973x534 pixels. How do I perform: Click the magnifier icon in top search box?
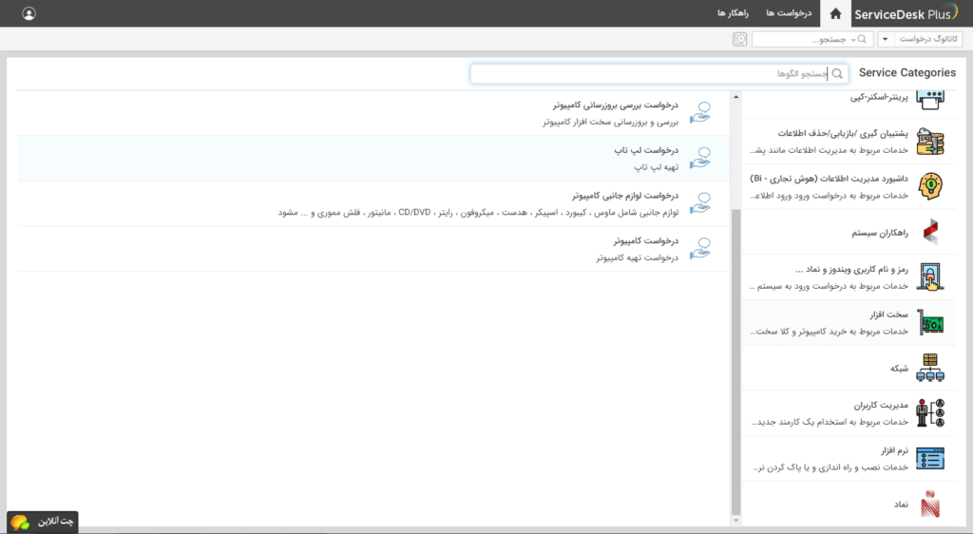click(x=862, y=39)
